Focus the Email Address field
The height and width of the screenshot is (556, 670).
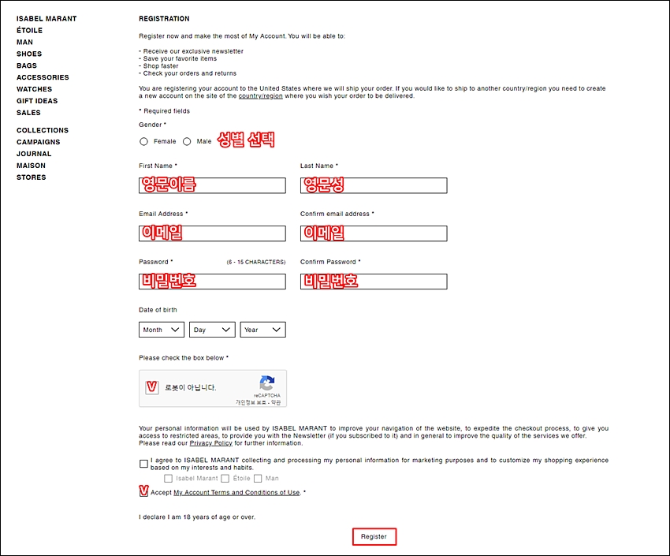(x=212, y=233)
